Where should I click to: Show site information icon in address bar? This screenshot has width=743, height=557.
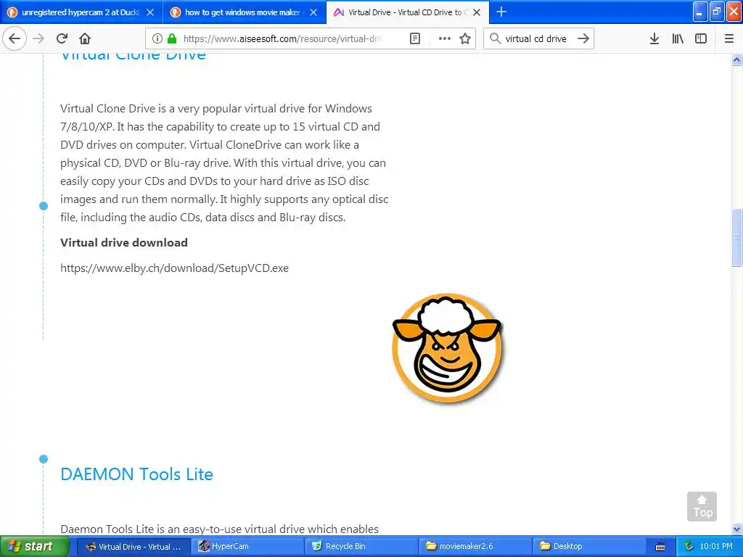point(157,38)
